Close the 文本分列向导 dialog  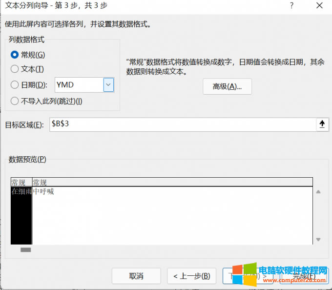pyautogui.click(x=319, y=5)
